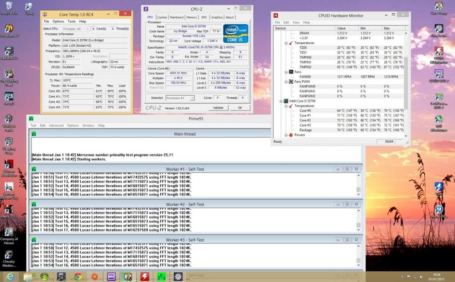Open the processor Selection dropdown in CPU-Z
This screenshot has height=282, width=455.
[x=180, y=98]
